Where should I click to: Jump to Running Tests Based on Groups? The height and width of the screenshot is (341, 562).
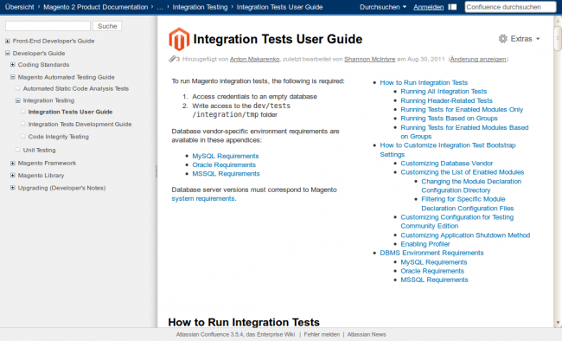coord(449,119)
